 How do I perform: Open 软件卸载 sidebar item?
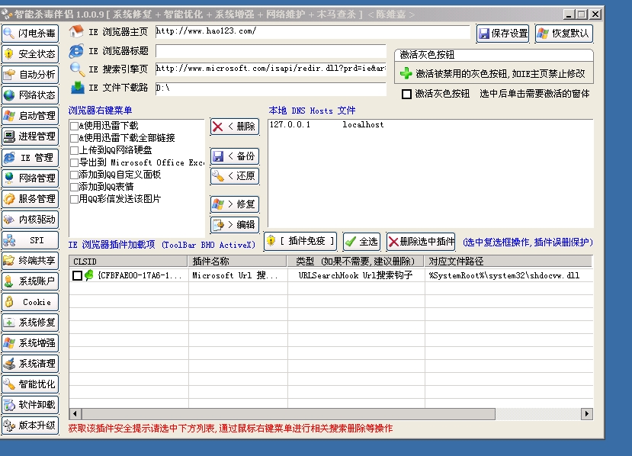tap(30, 404)
